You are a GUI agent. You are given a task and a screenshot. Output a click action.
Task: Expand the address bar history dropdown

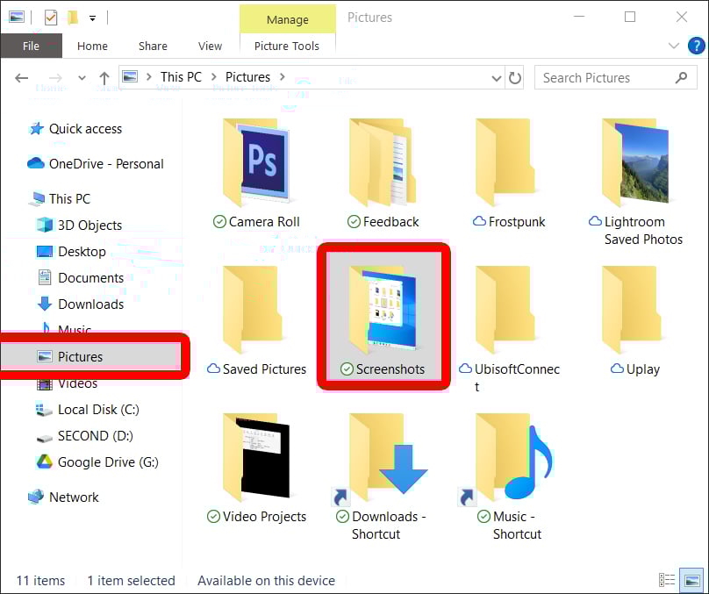pyautogui.click(x=498, y=77)
